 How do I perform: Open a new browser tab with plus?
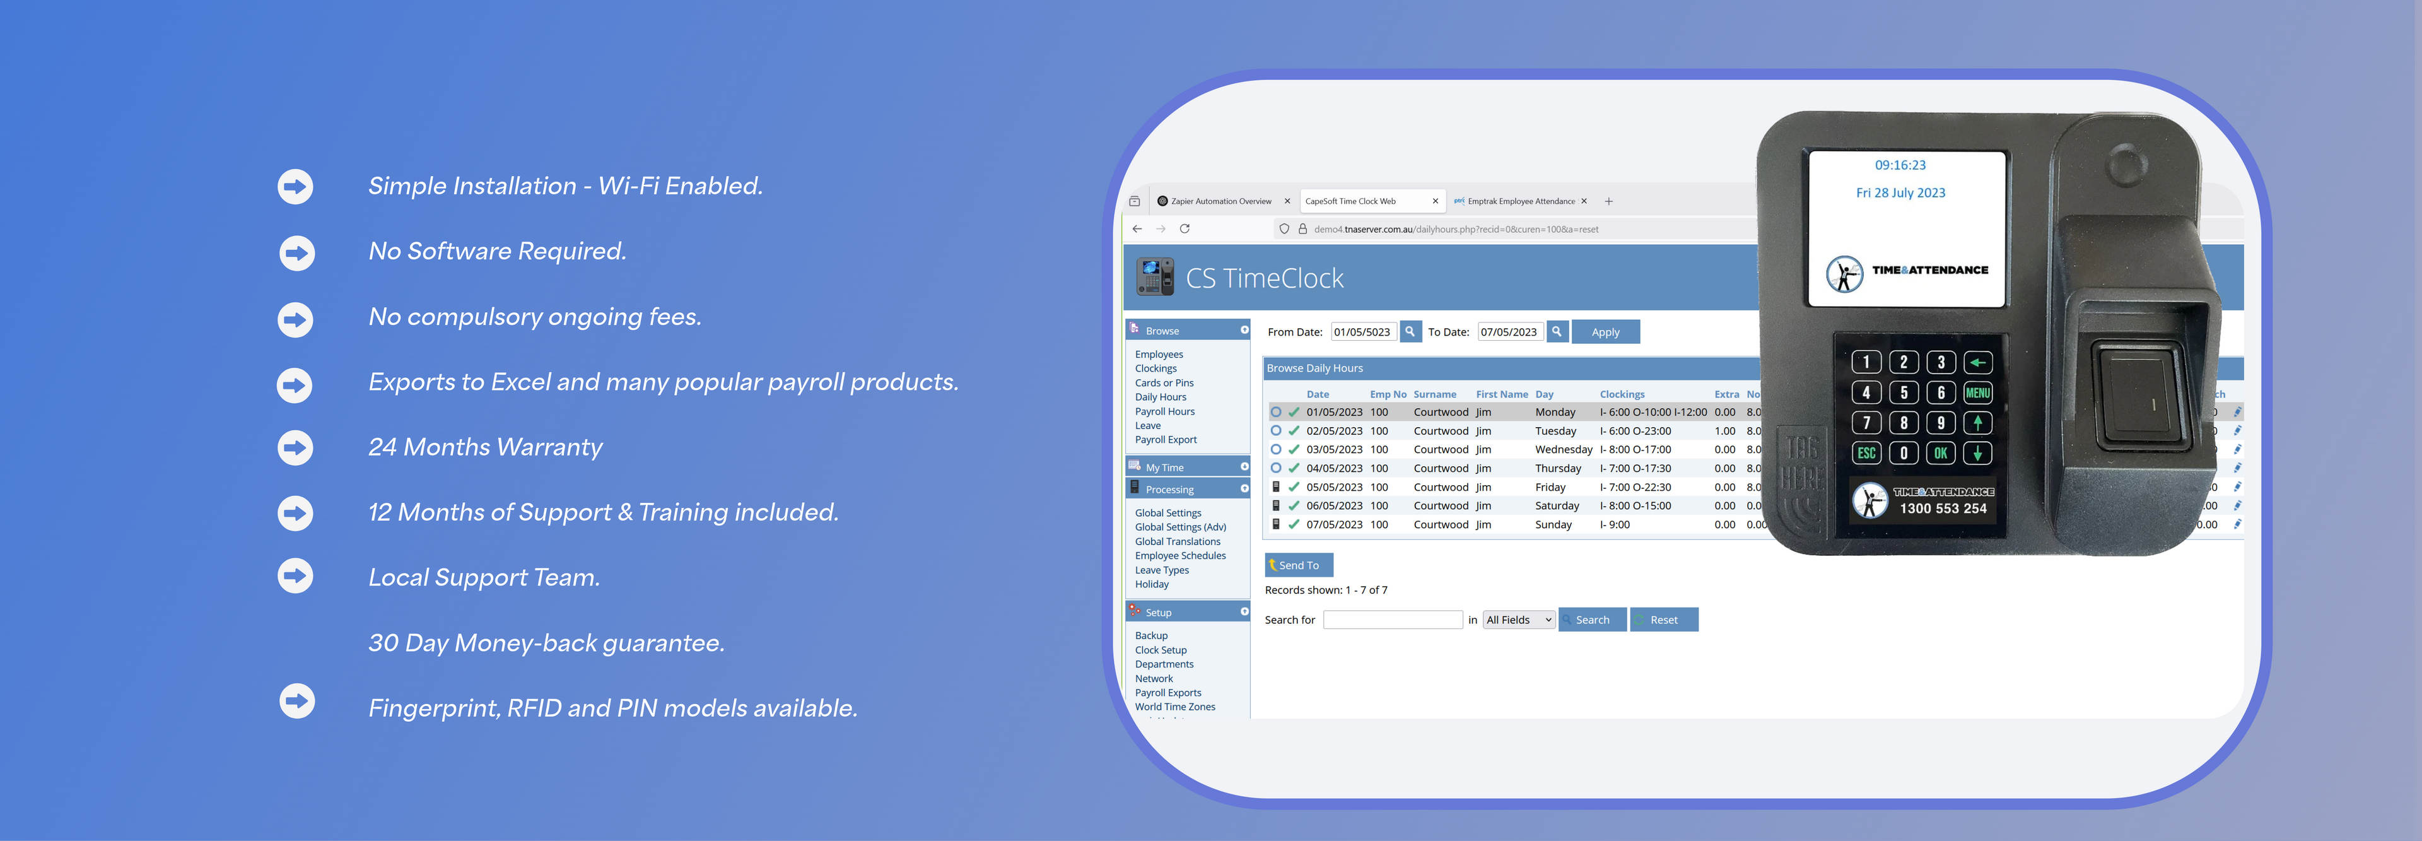click(1609, 201)
